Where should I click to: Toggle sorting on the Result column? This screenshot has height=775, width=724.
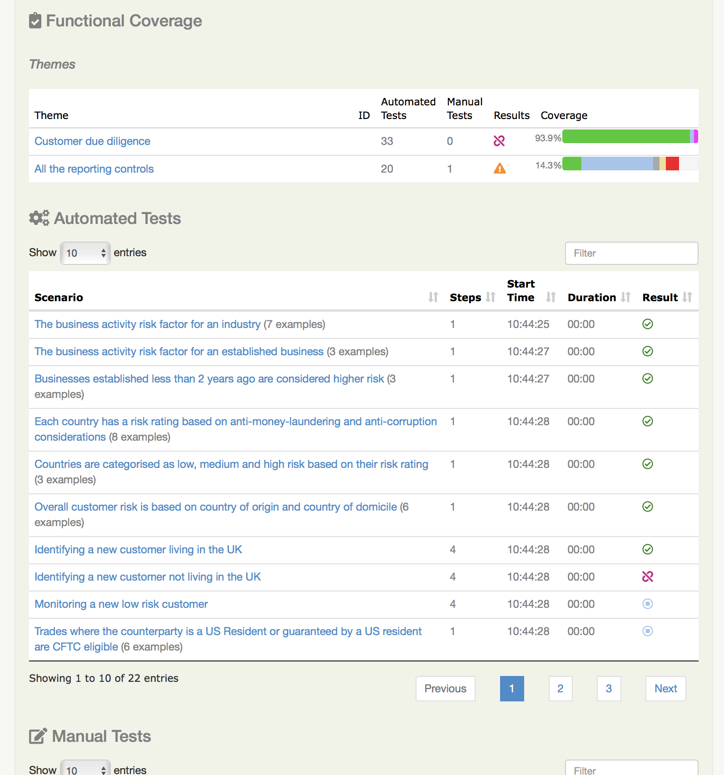pyautogui.click(x=687, y=298)
